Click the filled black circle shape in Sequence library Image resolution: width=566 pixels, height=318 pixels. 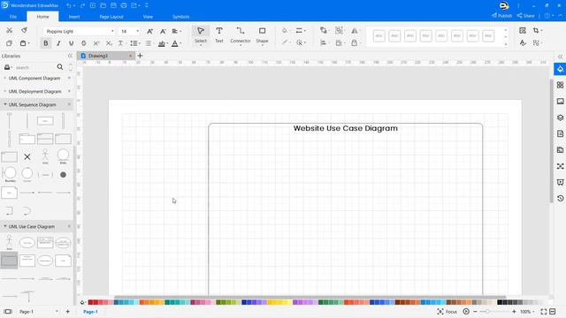(x=63, y=175)
